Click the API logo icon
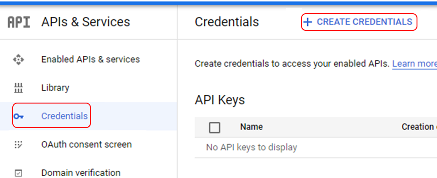 click(x=19, y=22)
